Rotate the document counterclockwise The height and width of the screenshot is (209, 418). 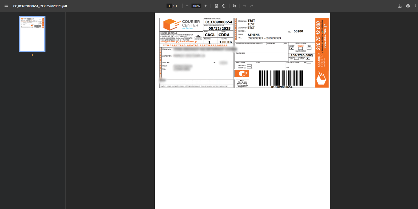coord(223,6)
